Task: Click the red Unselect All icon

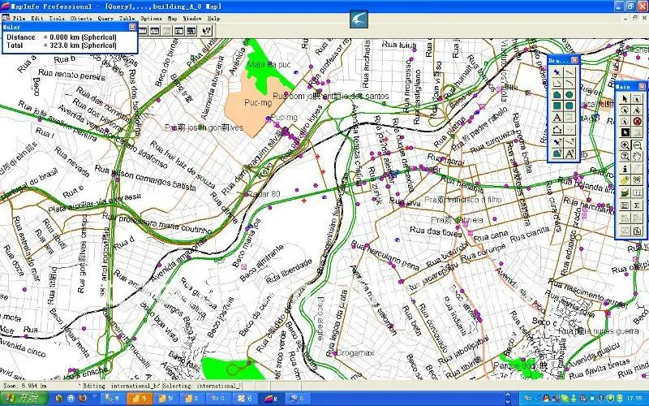Action: [637, 121]
